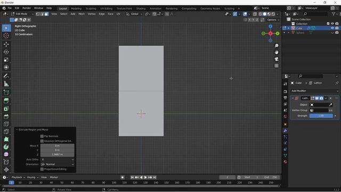Activate the 3D Cursor tool

[6, 36]
